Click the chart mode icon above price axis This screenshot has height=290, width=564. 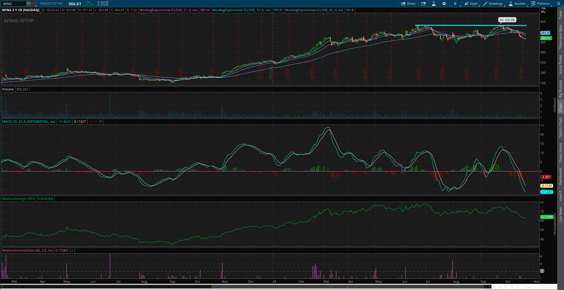[x=543, y=10]
